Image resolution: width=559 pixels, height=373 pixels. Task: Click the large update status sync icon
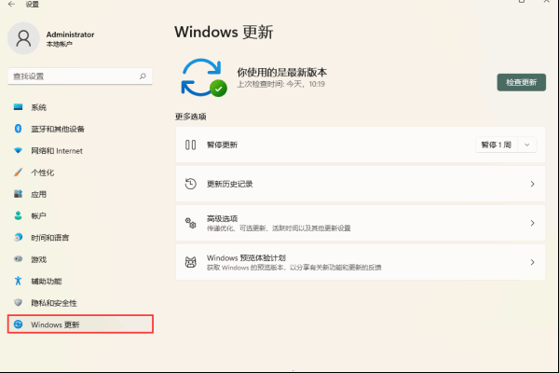pos(204,77)
